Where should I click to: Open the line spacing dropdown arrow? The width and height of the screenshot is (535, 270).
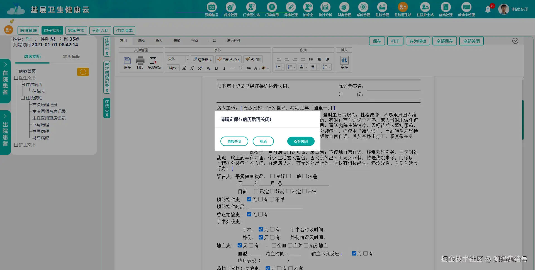pos(330,67)
